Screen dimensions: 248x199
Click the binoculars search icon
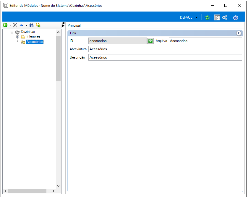point(31,25)
